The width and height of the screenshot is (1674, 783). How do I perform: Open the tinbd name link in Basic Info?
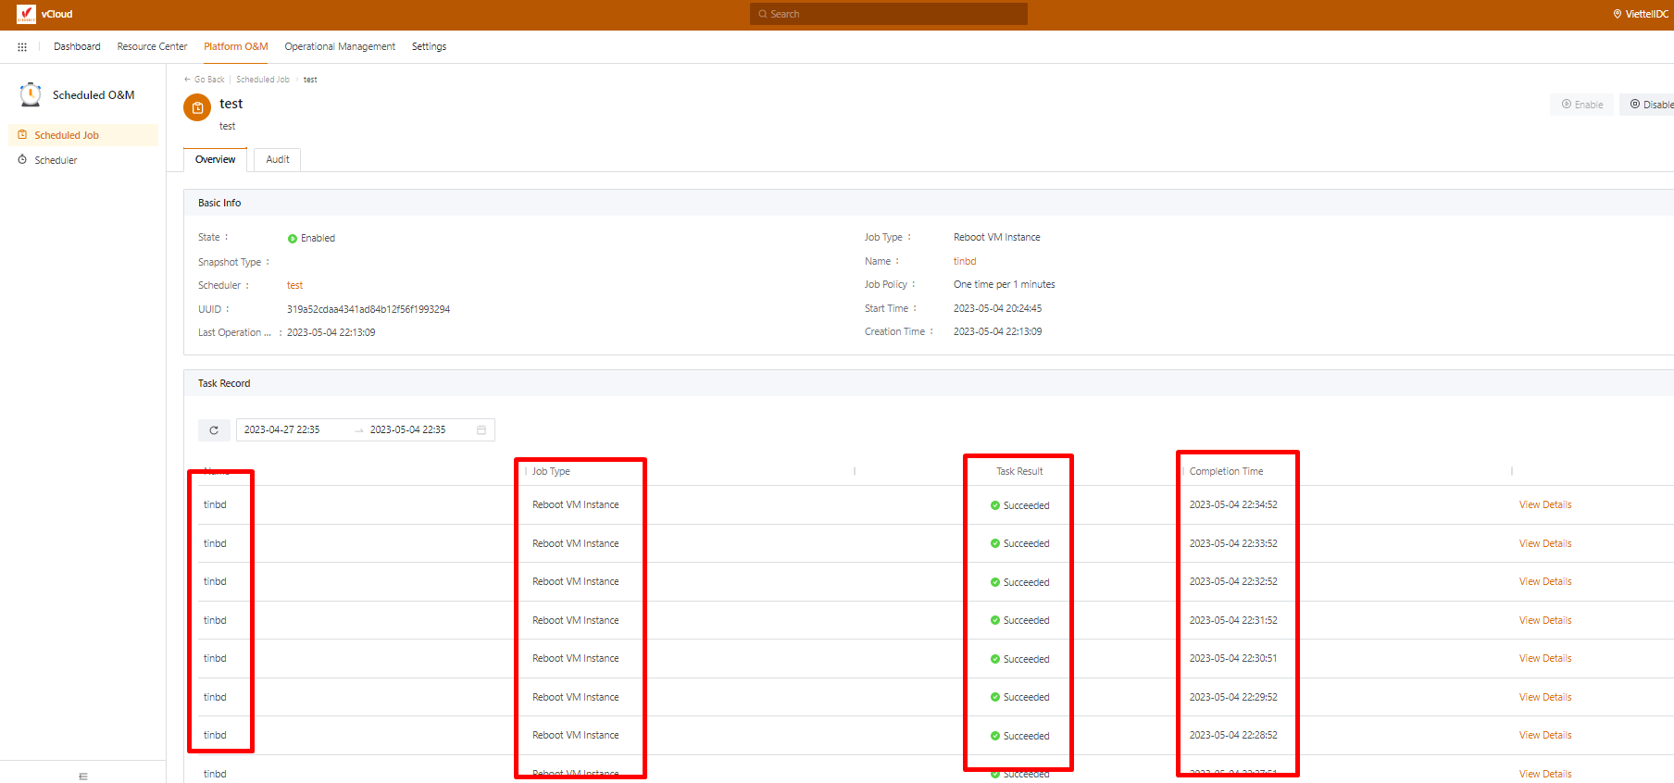click(965, 261)
